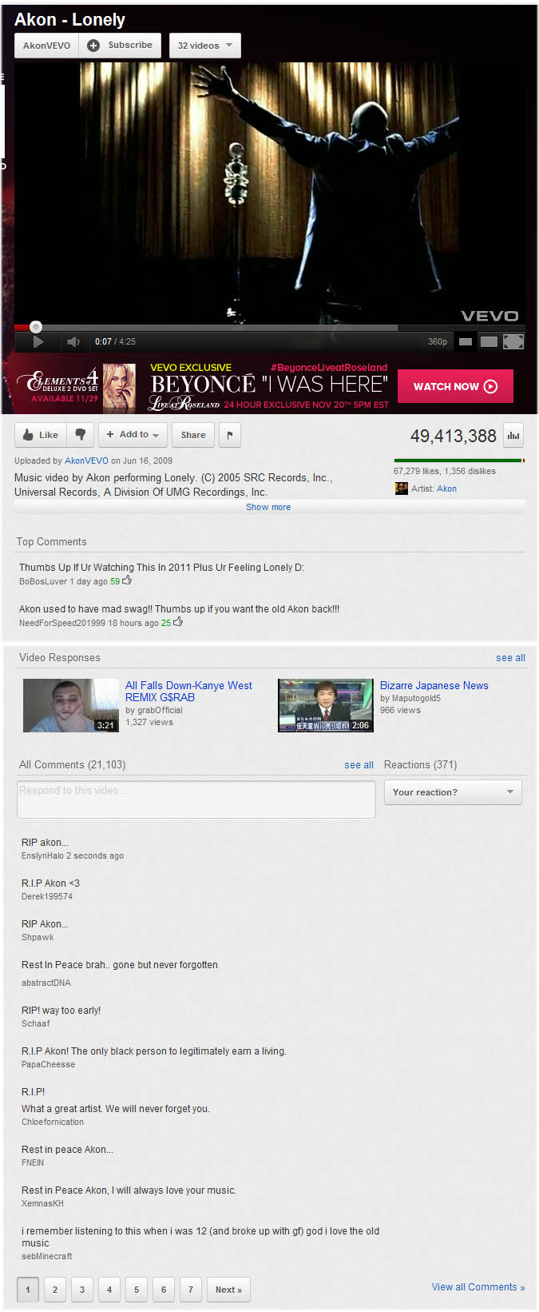This screenshot has width=539, height=1312.
Task: Subscribe to AkonVEVO channel
Action: point(120,46)
